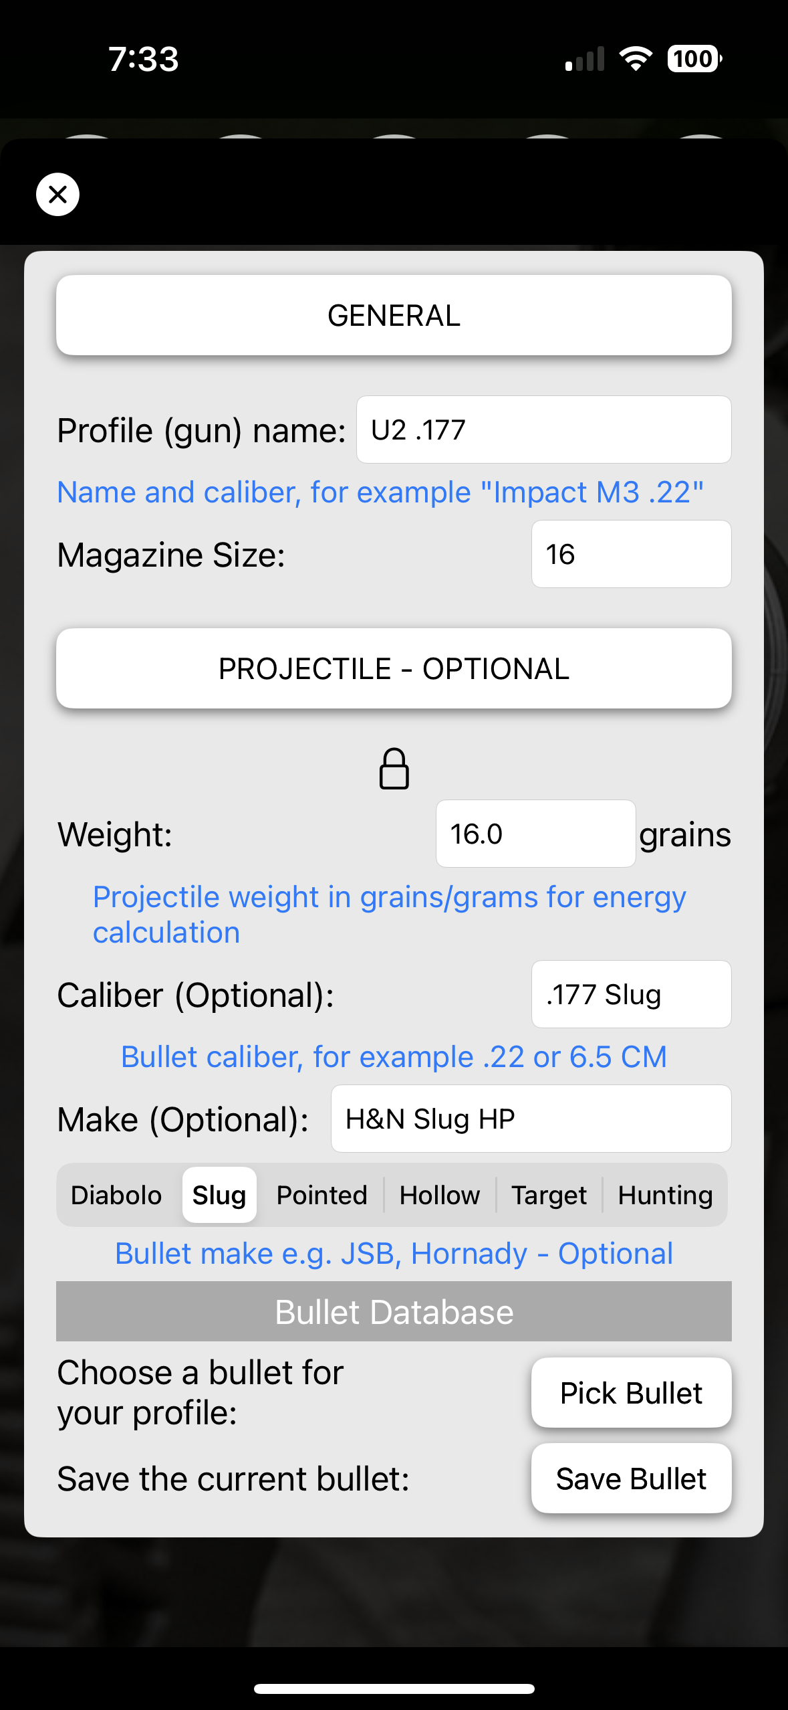Tap the lock icon above Weight
The image size is (788, 1710).
click(x=394, y=769)
